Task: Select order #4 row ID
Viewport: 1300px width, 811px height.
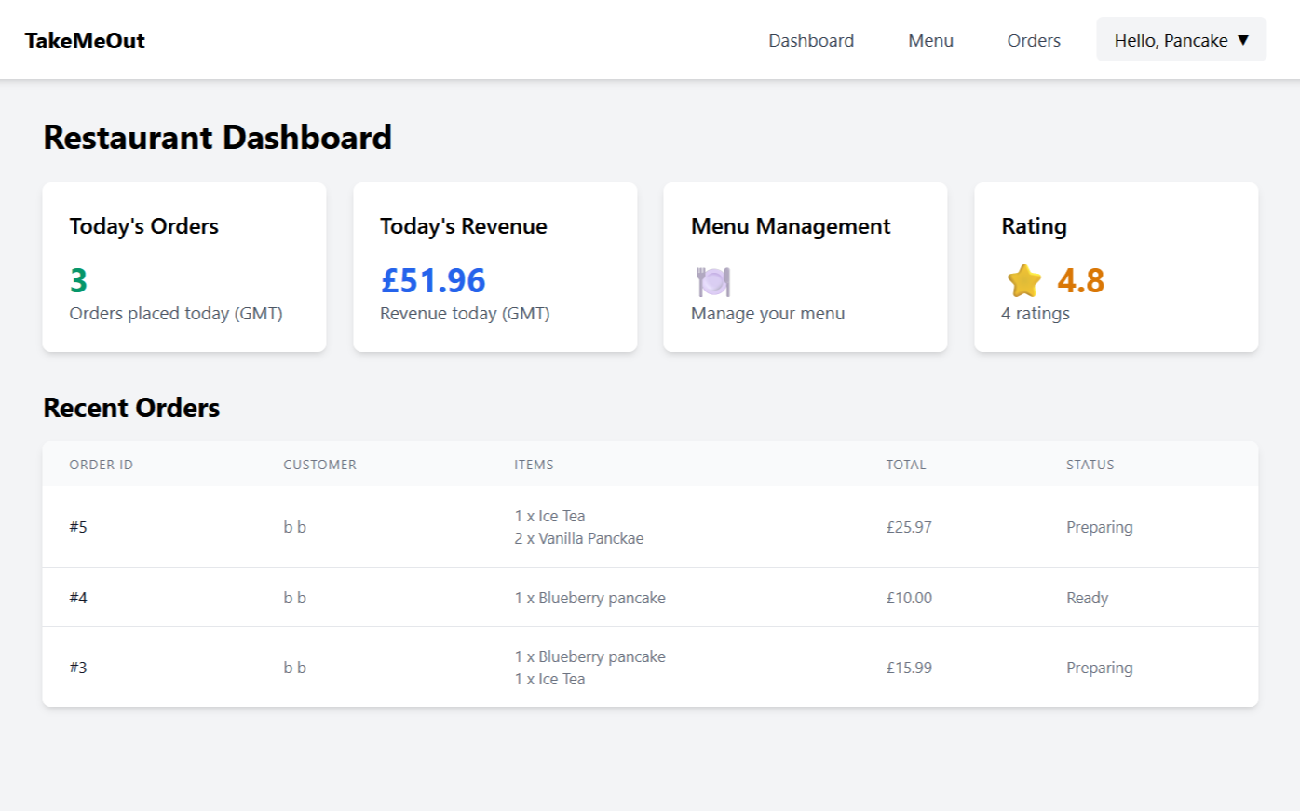Action: click(78, 598)
